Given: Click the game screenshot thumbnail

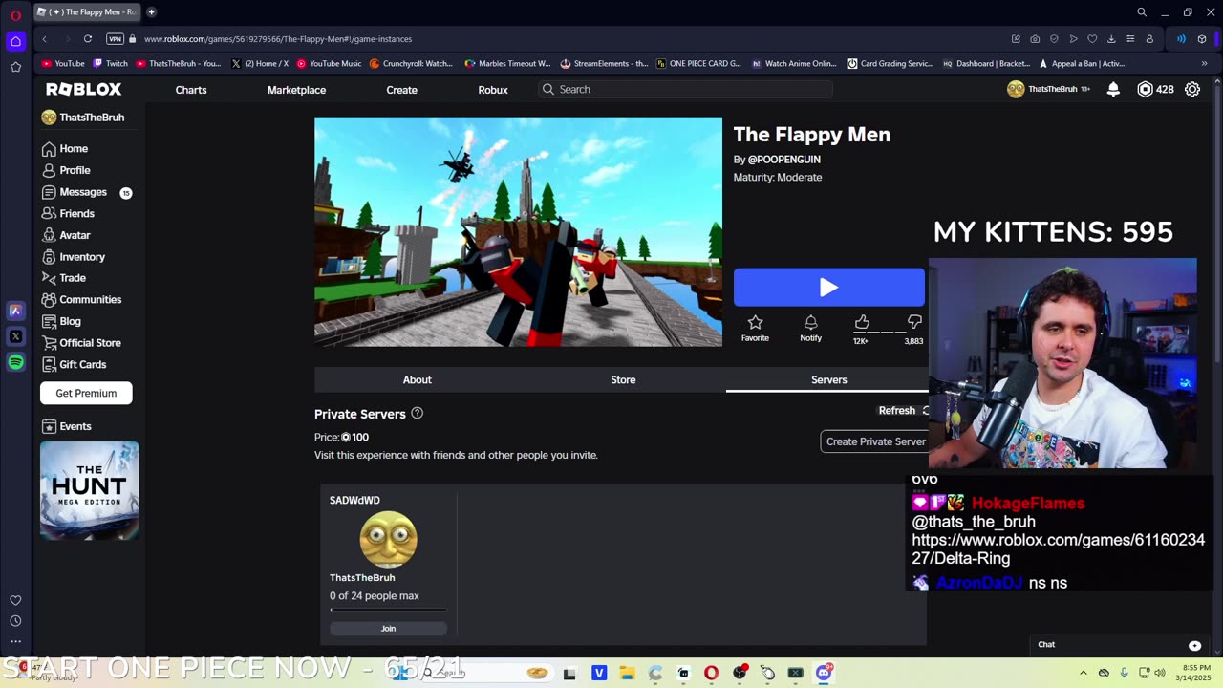Looking at the screenshot, I should [518, 231].
